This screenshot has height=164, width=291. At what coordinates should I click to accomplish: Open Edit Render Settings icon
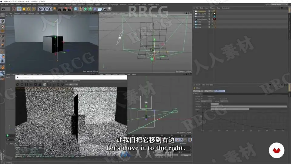tap(70, 9)
